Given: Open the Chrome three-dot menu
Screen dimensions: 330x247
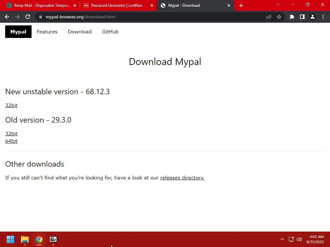Looking at the screenshot, I should (323, 17).
